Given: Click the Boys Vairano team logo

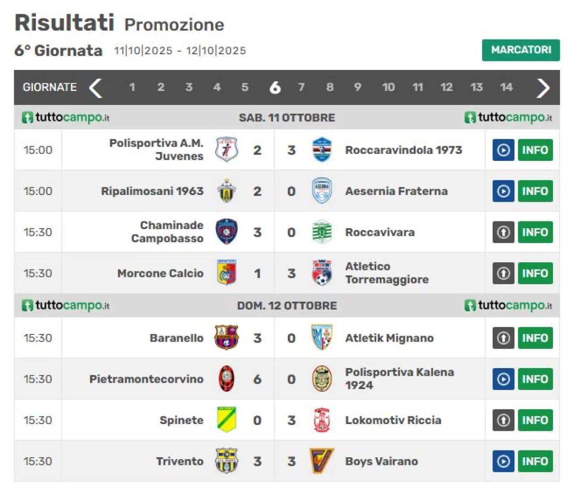Looking at the screenshot, I should 322,461.
